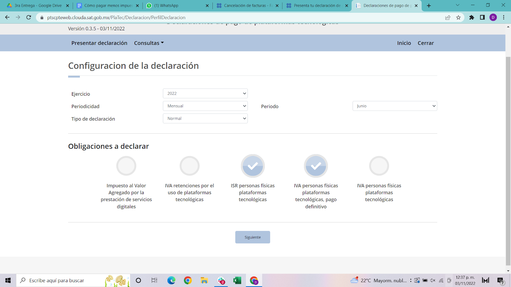This screenshot has height=287, width=511.
Task: Click Cerrar in the navigation bar
Action: point(425,43)
